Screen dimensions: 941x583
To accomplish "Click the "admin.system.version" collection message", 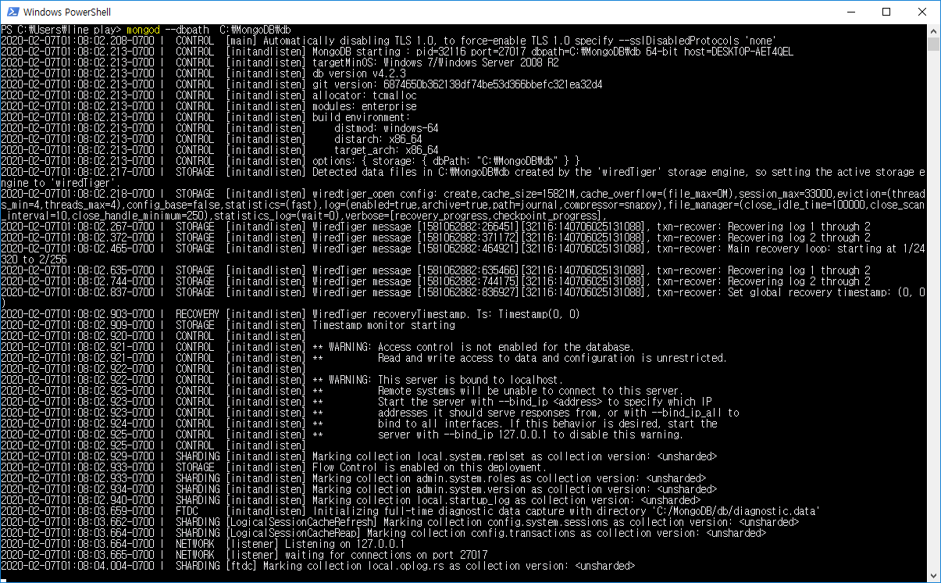I will coord(515,489).
